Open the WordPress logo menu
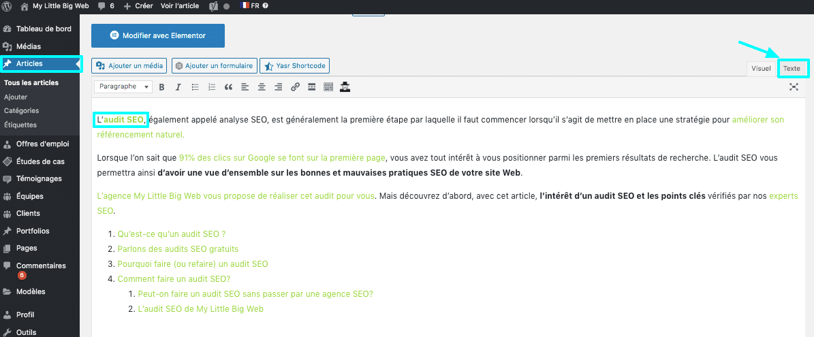The height and width of the screenshot is (337, 814). [8, 5]
